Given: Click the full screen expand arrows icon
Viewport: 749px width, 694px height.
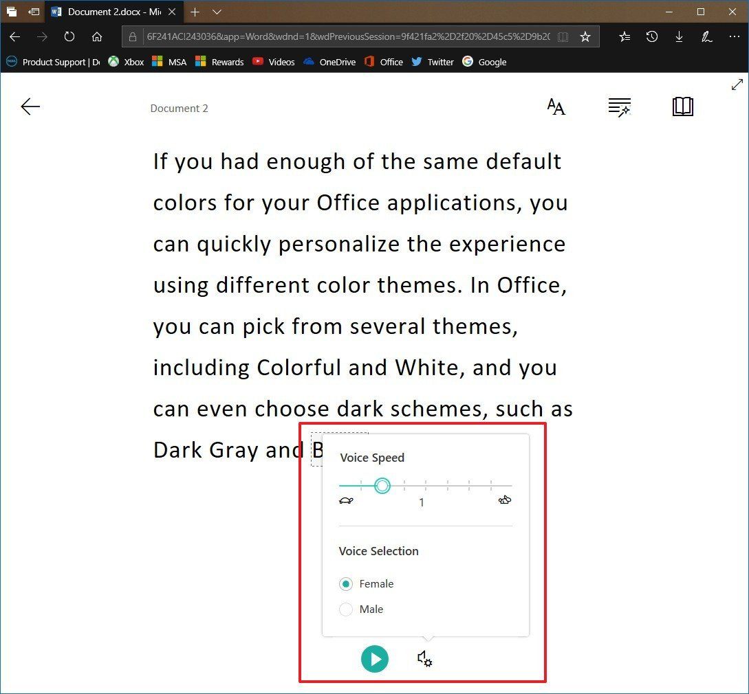Looking at the screenshot, I should pyautogui.click(x=737, y=85).
